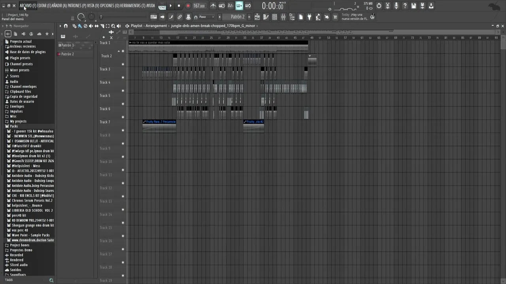
Task: Show the playlist window icon
Action: click(257, 17)
